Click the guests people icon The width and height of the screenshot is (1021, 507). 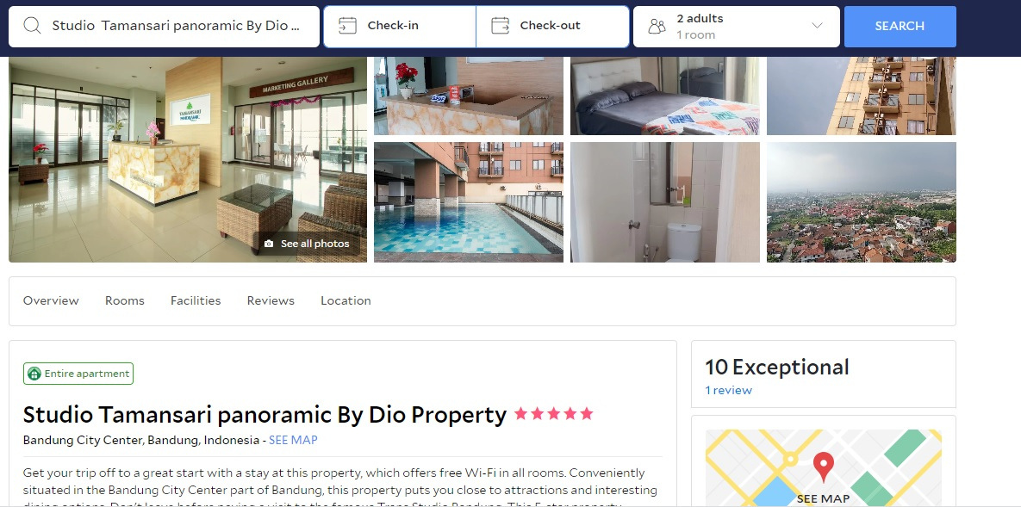657,26
